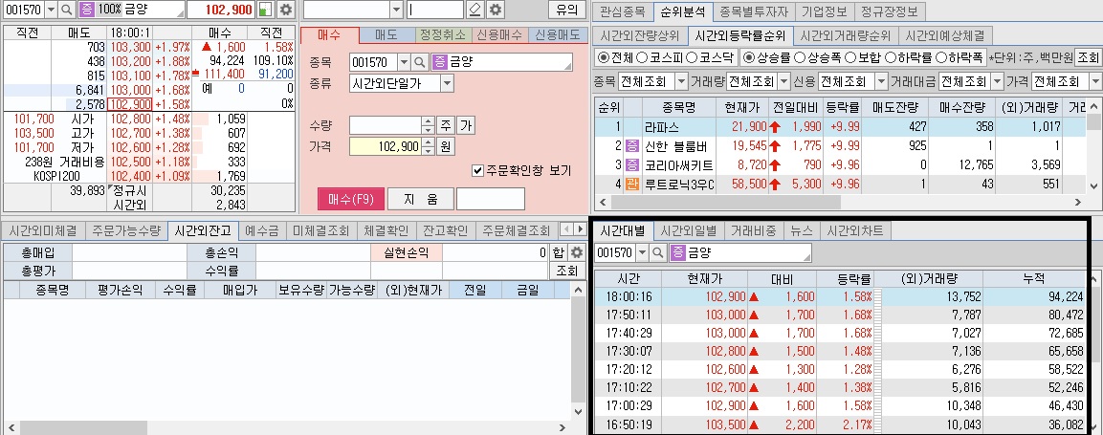Image resolution: width=1103 pixels, height=435 pixels.
Task: Click the purple 증 badge beside 100% 금양
Action: 86,10
